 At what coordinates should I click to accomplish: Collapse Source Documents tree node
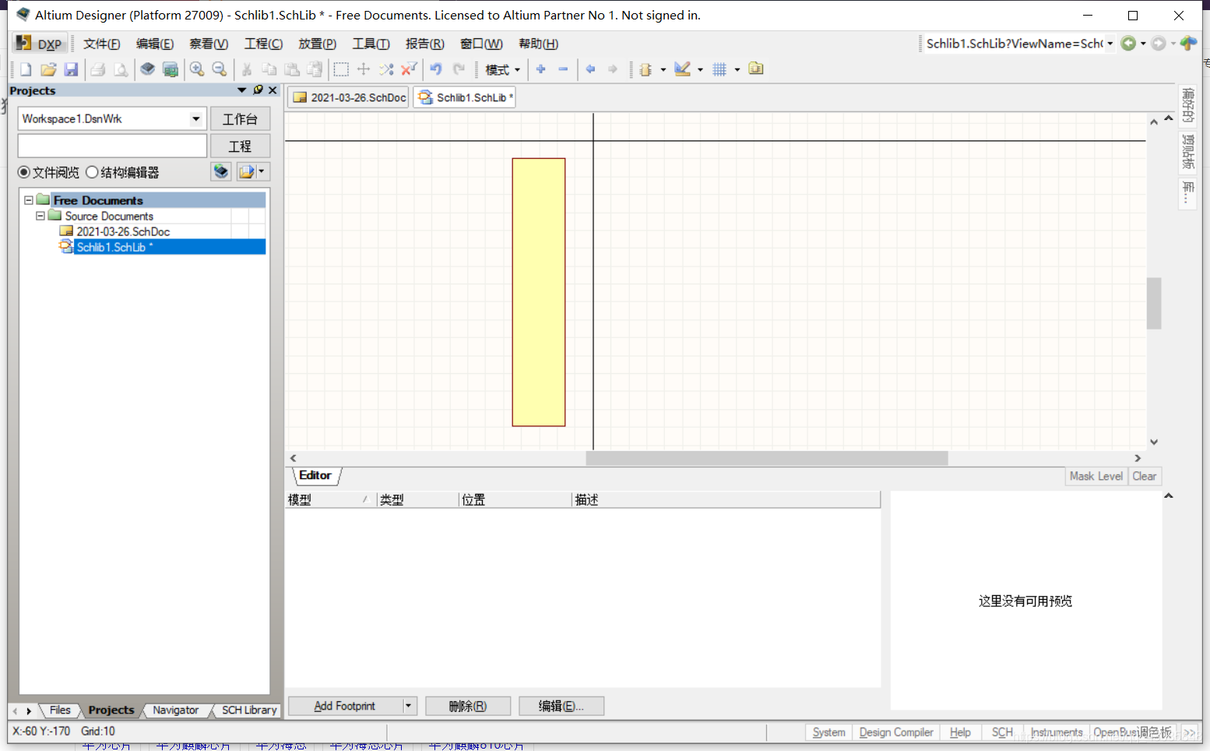[40, 216]
